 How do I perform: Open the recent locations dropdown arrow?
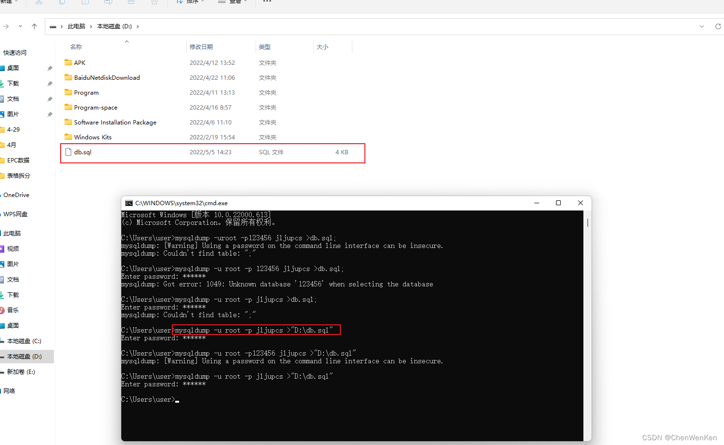[20, 26]
